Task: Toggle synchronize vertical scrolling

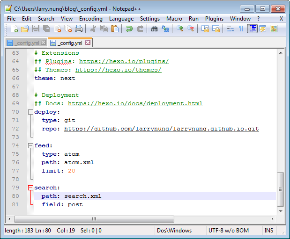Action: tap(205, 29)
